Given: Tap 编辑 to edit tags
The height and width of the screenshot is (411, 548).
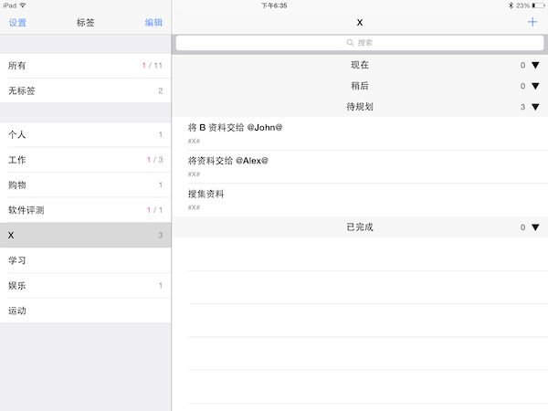Looking at the screenshot, I should (153, 23).
